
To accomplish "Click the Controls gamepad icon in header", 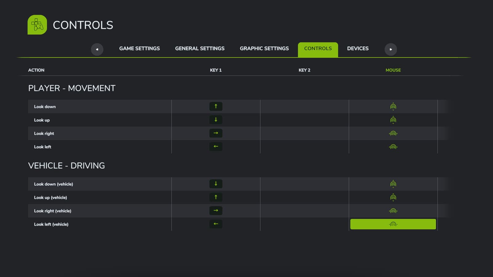I will [37, 25].
